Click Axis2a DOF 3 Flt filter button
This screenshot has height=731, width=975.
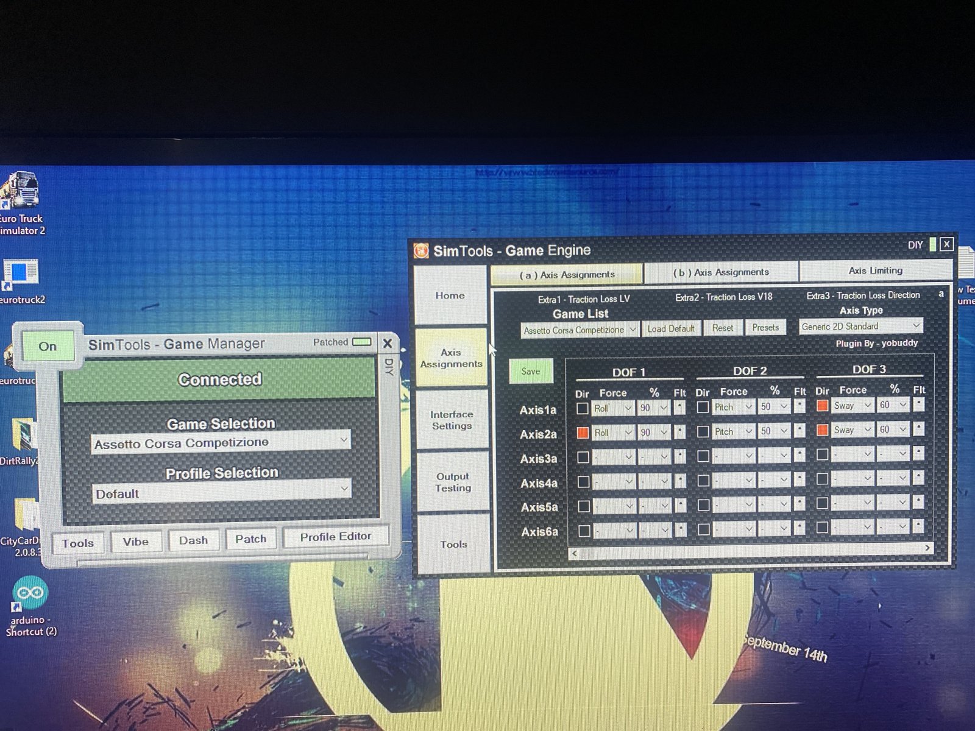pos(919,429)
